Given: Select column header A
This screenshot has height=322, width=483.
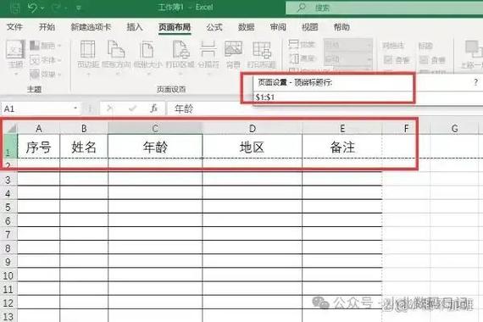Looking at the screenshot, I should pos(39,128).
